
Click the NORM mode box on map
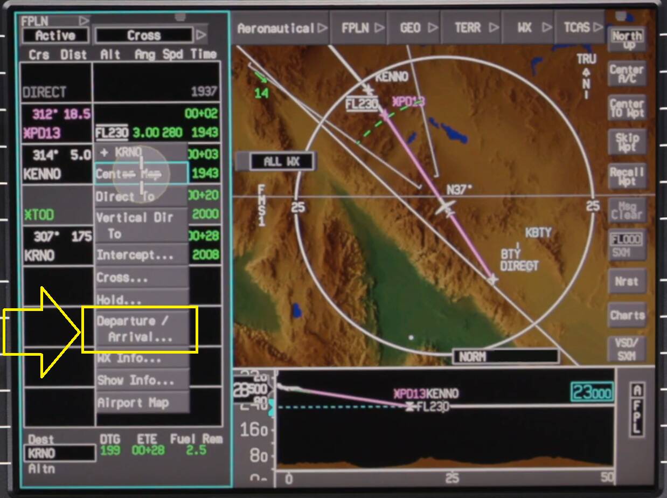pos(505,356)
